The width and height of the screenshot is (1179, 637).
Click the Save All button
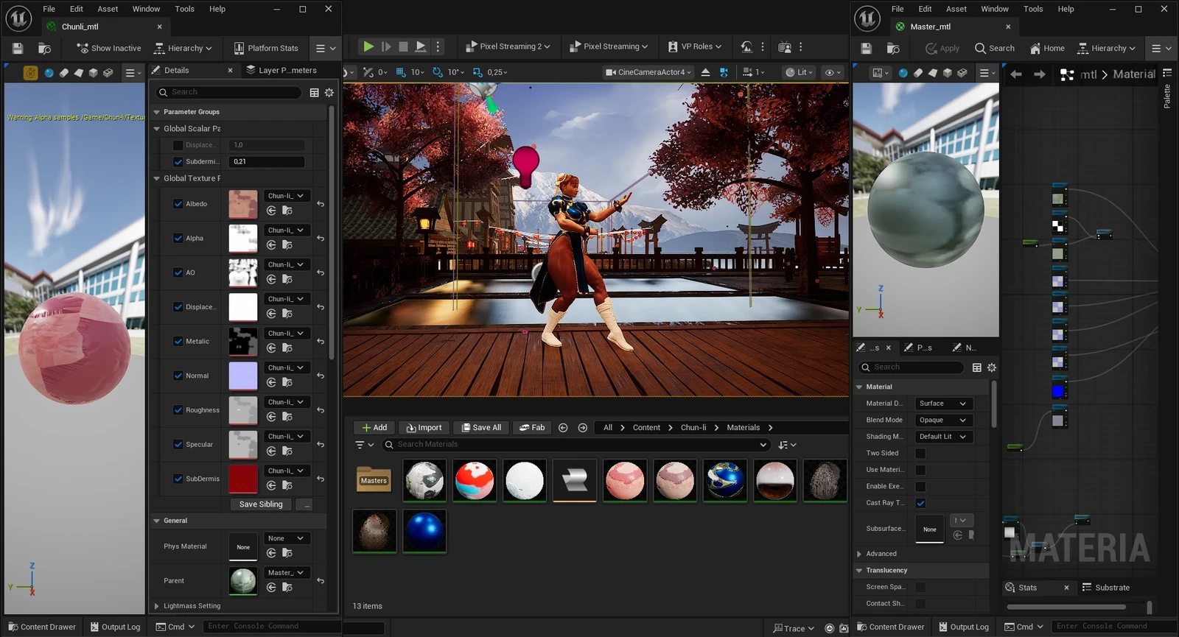pos(481,428)
